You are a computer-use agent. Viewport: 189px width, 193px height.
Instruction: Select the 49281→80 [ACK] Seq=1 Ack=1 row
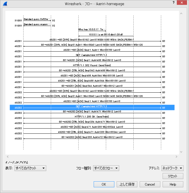tap(92, 51)
